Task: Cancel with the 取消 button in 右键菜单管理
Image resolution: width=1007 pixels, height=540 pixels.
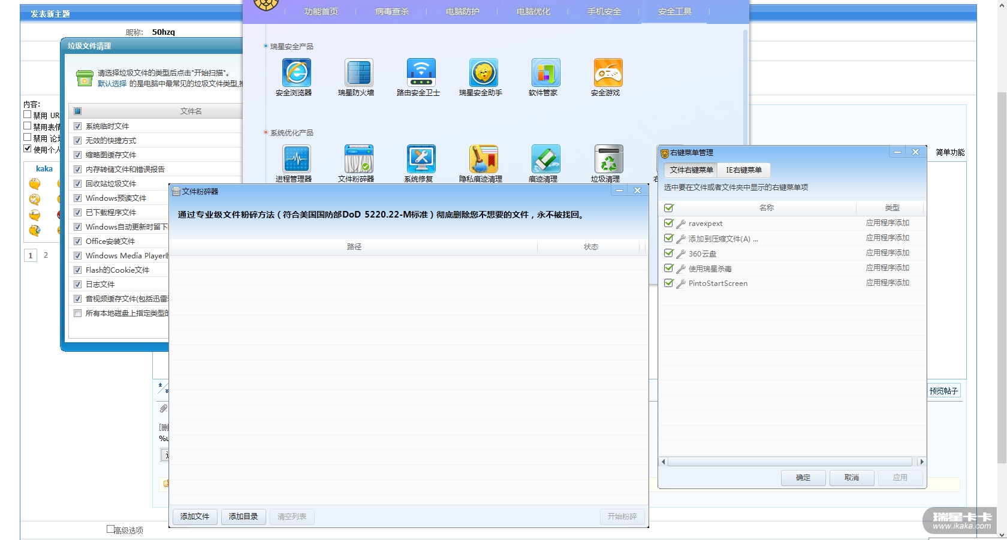Action: point(852,478)
